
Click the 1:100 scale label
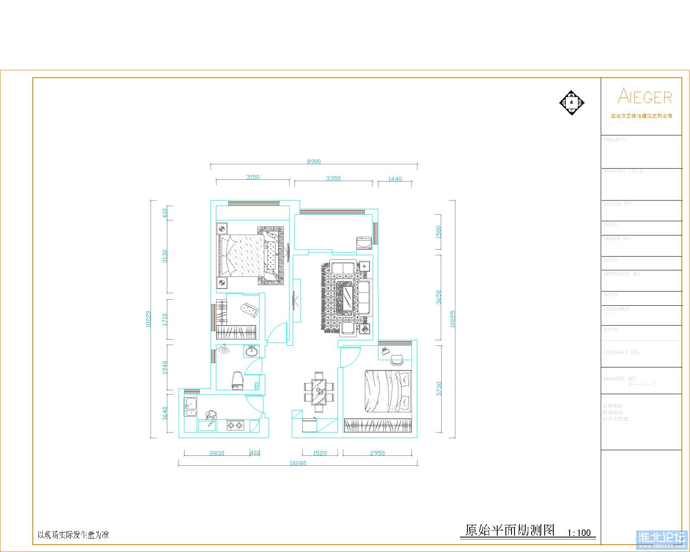(579, 533)
